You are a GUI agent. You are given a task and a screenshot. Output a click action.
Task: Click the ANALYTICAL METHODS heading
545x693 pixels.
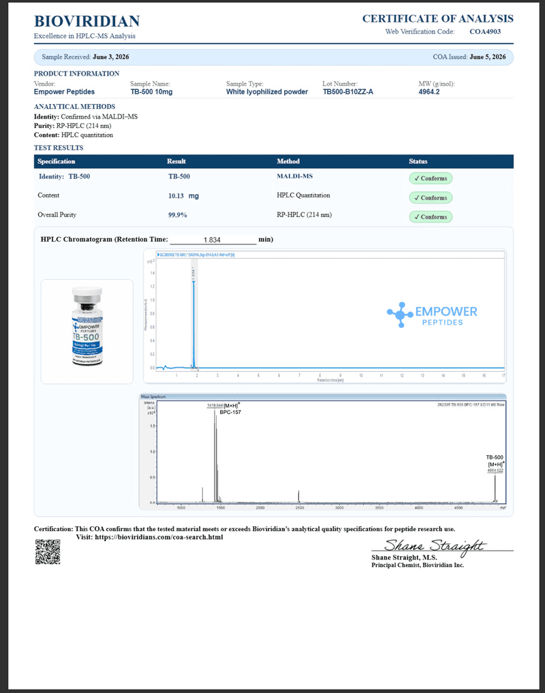[74, 106]
